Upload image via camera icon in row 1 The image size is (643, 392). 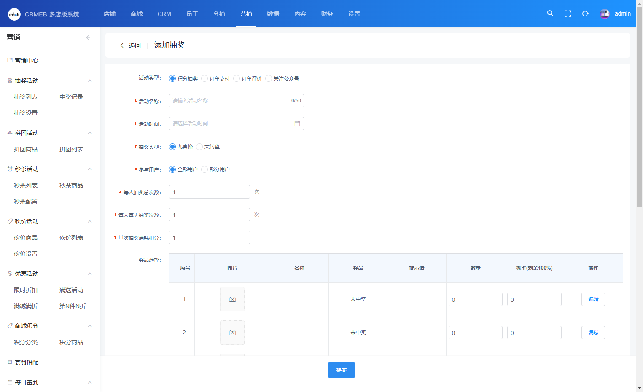[232, 299]
